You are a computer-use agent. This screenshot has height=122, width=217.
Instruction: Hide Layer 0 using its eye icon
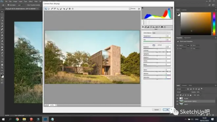pos(177,104)
